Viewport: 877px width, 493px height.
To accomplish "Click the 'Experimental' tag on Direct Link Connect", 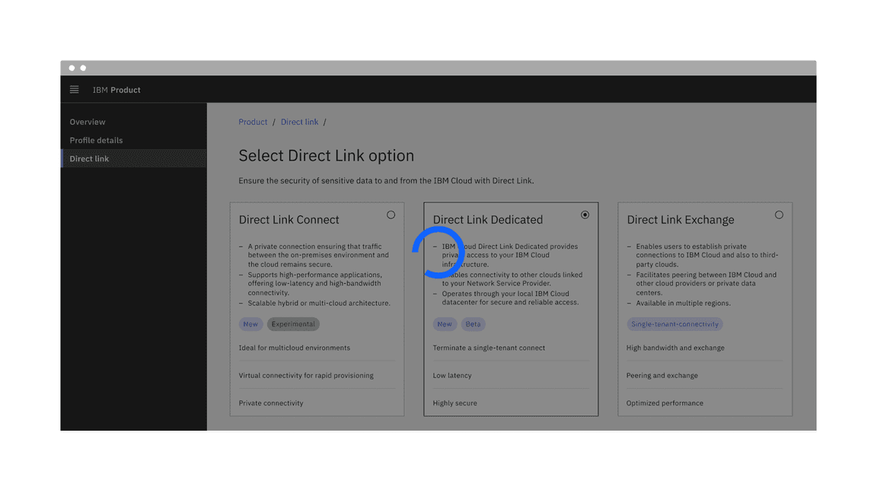I will tap(293, 323).
